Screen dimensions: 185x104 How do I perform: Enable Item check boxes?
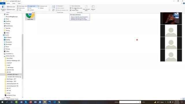(71, 6)
